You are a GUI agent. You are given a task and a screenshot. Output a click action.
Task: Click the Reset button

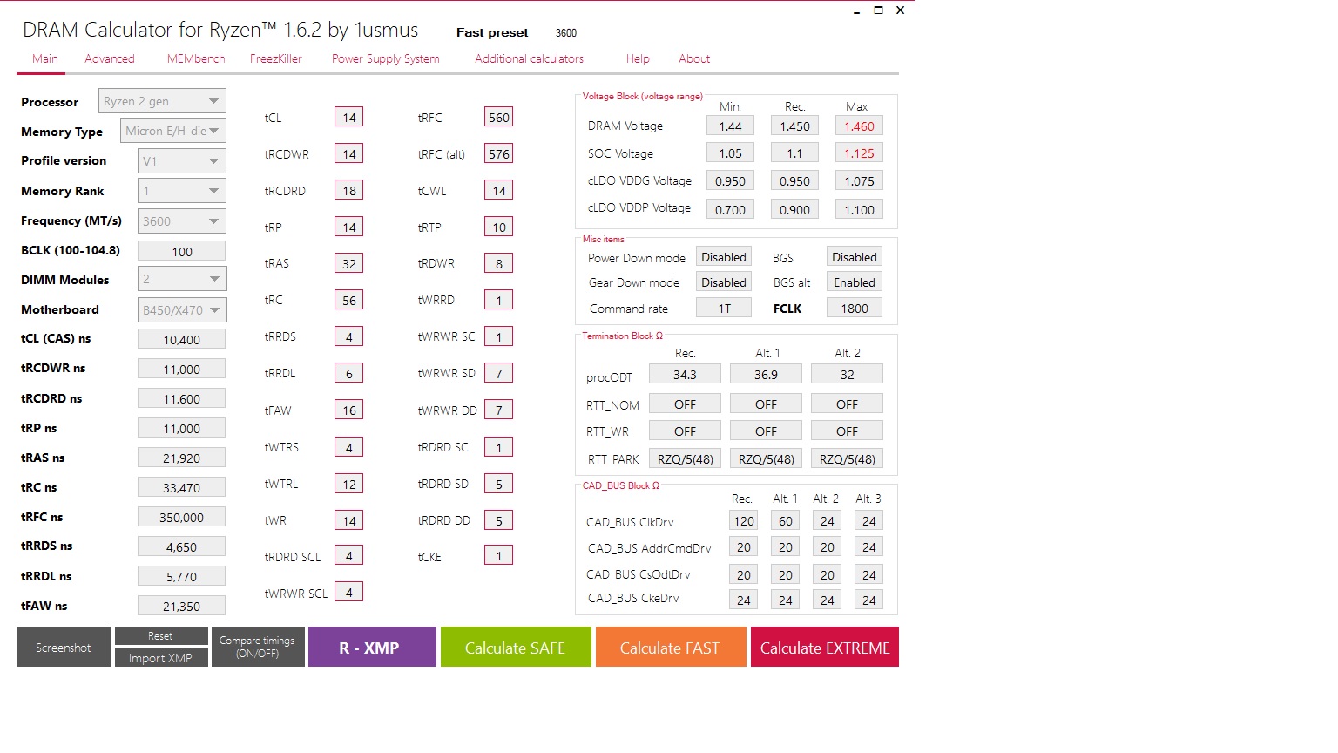point(161,636)
